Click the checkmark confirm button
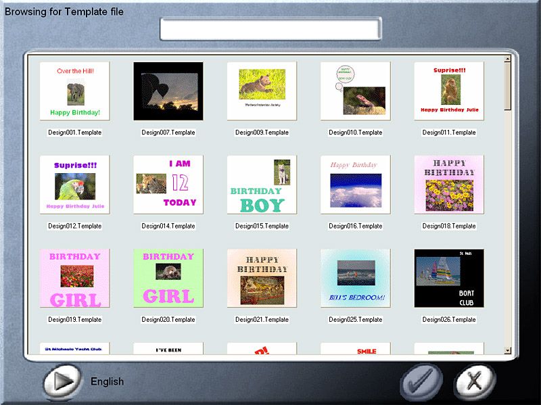Screen dimensions: 541x405 pos(421,382)
